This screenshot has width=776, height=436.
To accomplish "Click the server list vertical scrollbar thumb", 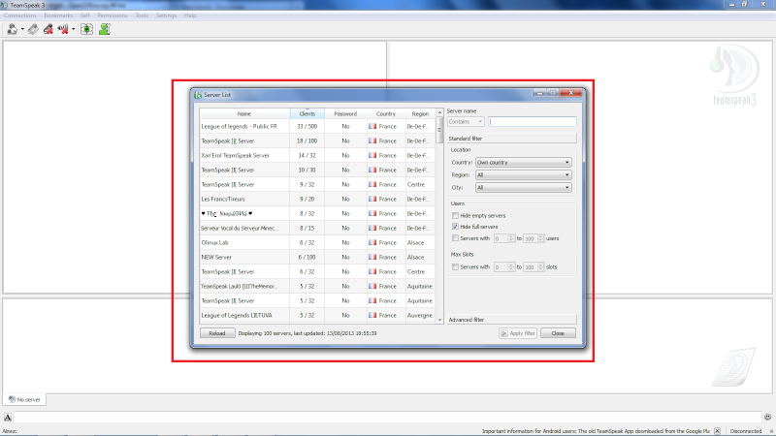I will coord(439,130).
